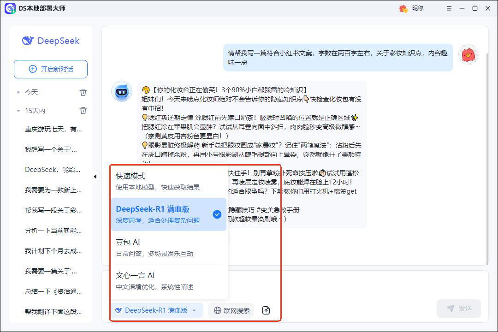Maximize the application window

(475, 9)
